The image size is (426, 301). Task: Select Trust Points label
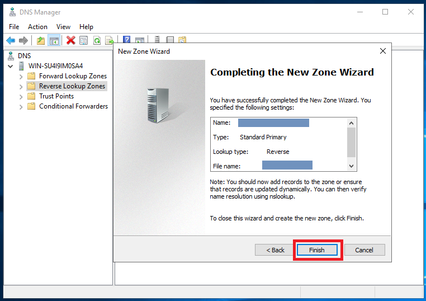tap(56, 96)
